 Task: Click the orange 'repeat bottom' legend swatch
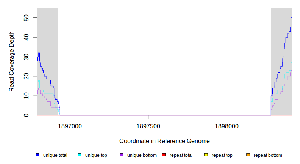[x=248, y=155]
